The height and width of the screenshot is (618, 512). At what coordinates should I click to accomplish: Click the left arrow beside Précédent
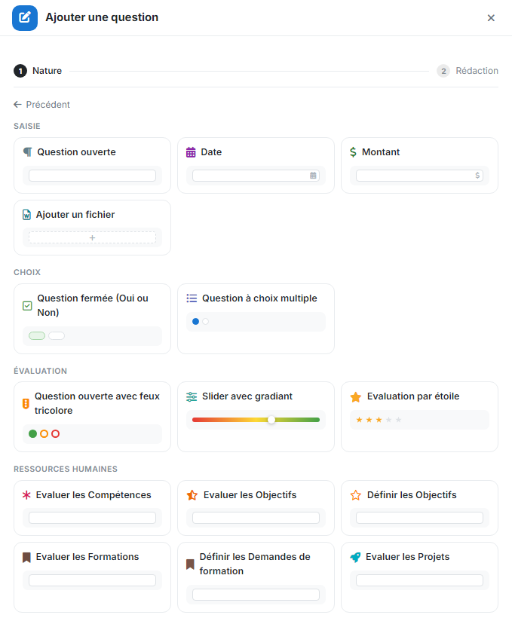click(17, 105)
